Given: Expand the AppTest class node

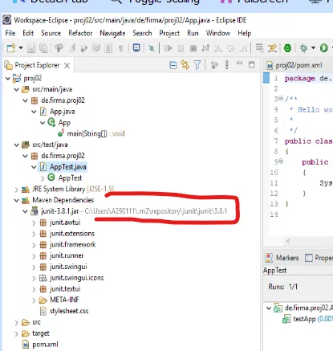Looking at the screenshot, I should point(43,178).
